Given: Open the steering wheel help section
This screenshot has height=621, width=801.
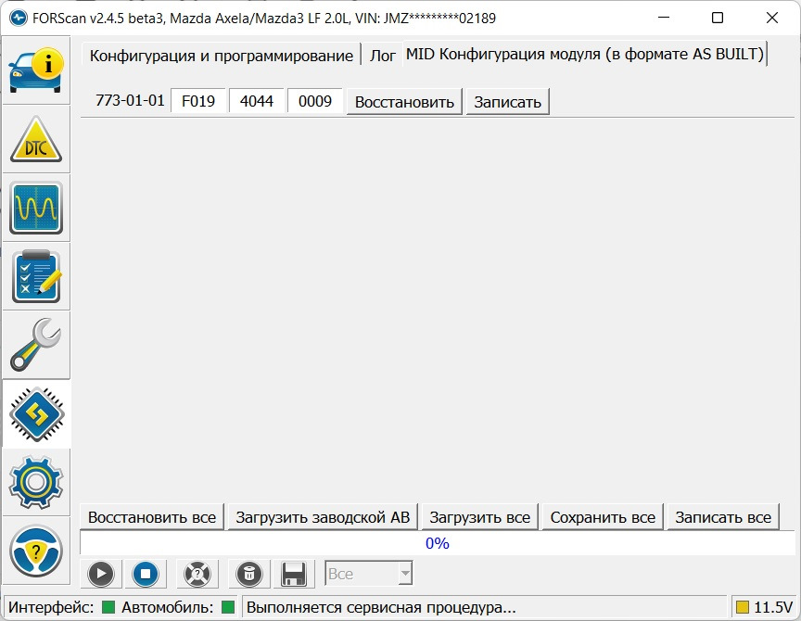Looking at the screenshot, I should [36, 551].
